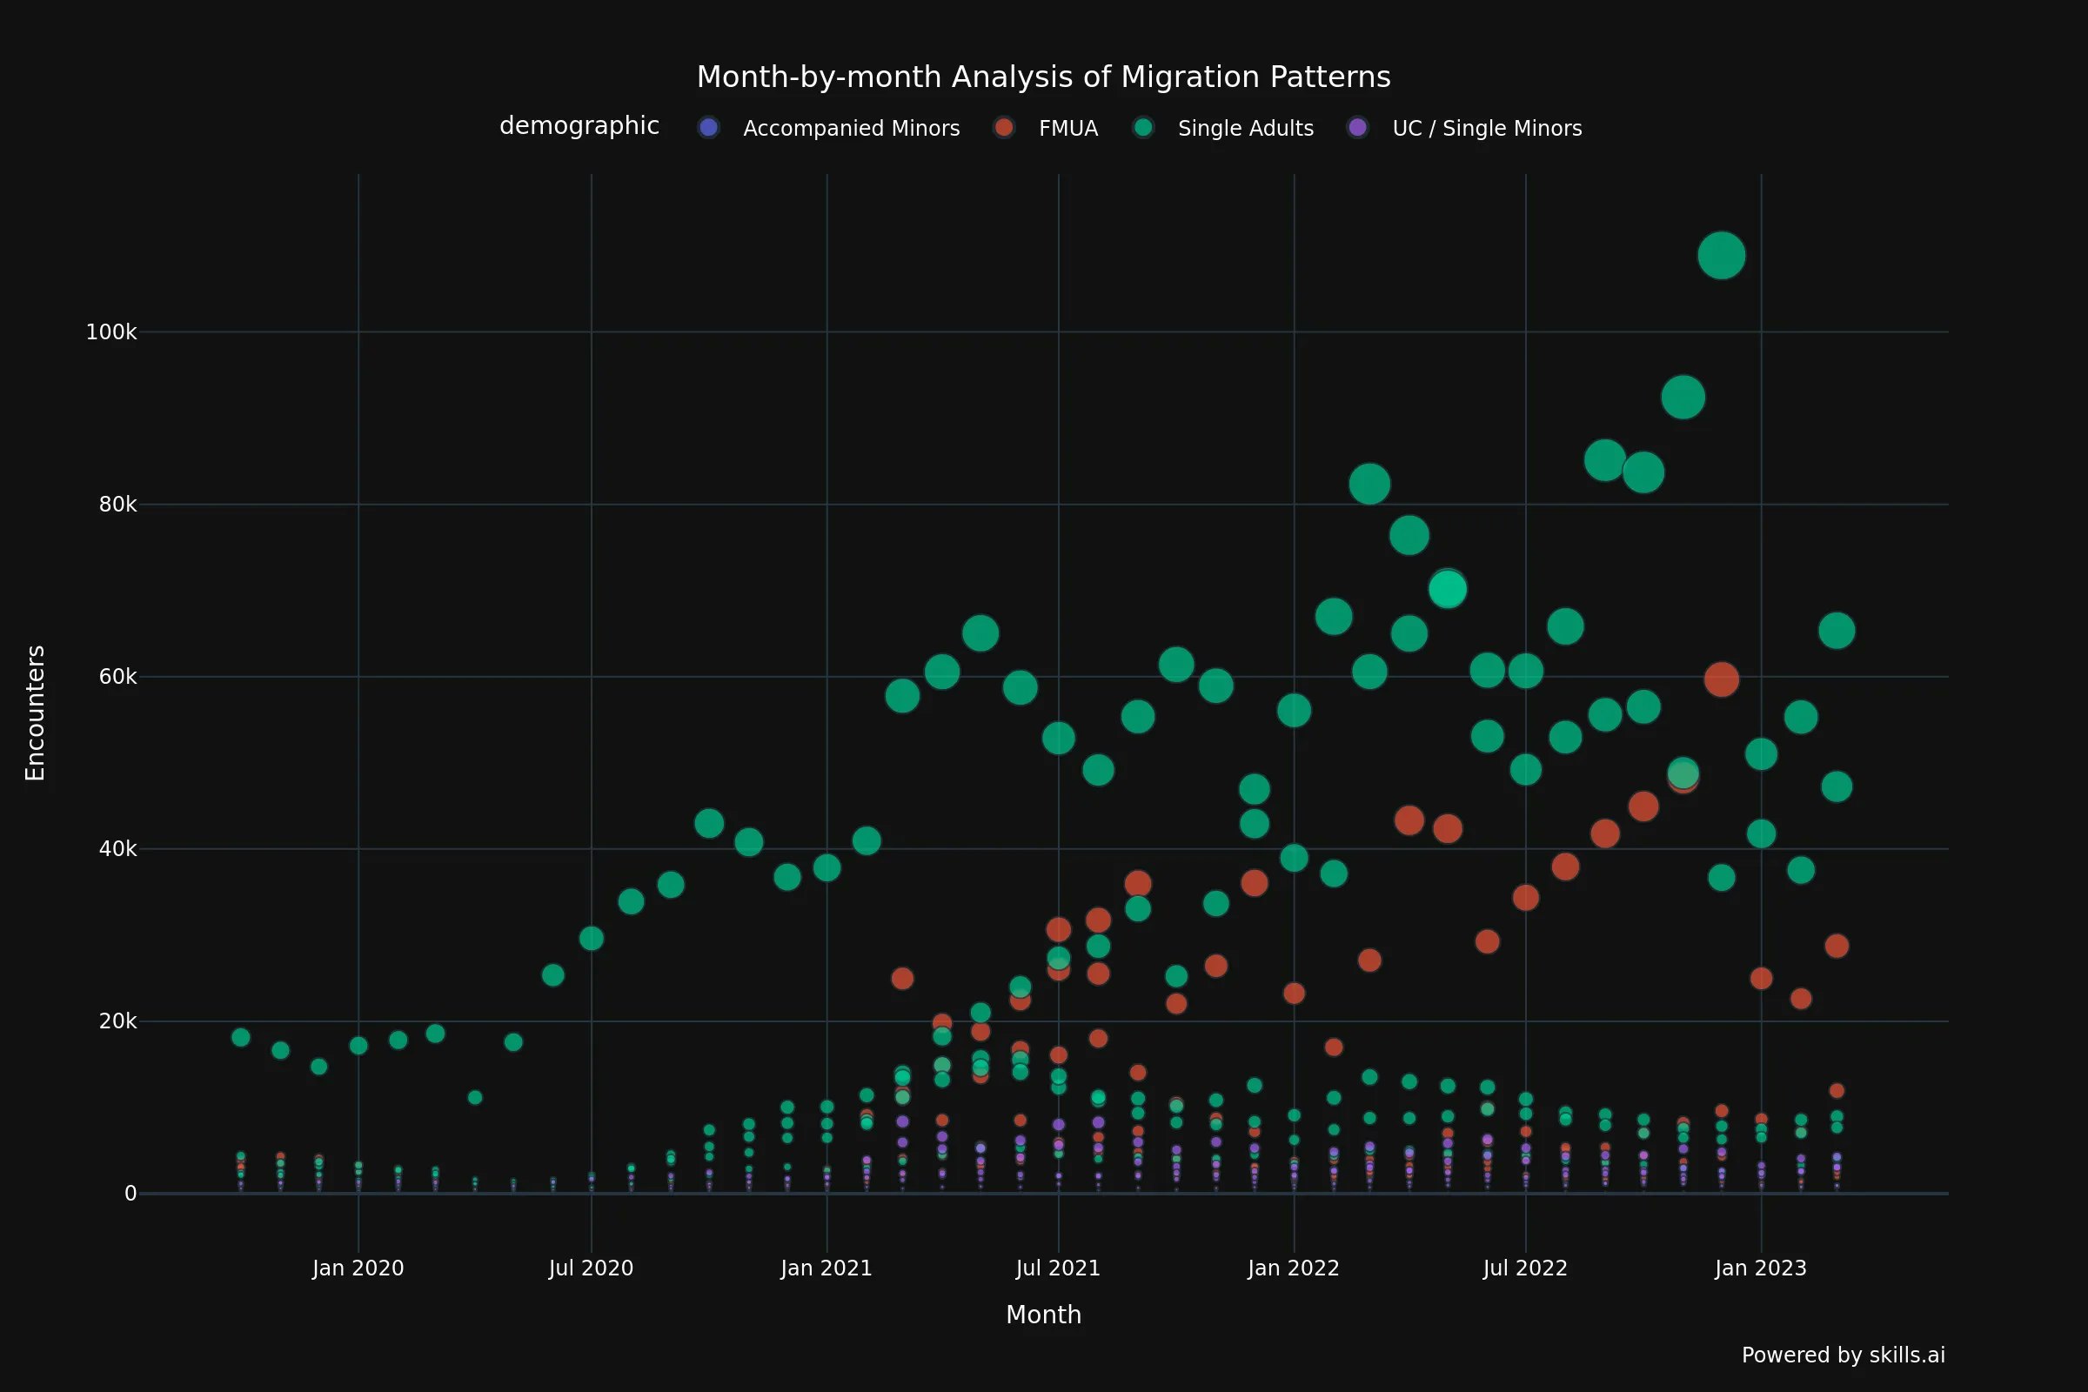Click the Single Adults legend text
2088x1392 pixels.
[1245, 129]
